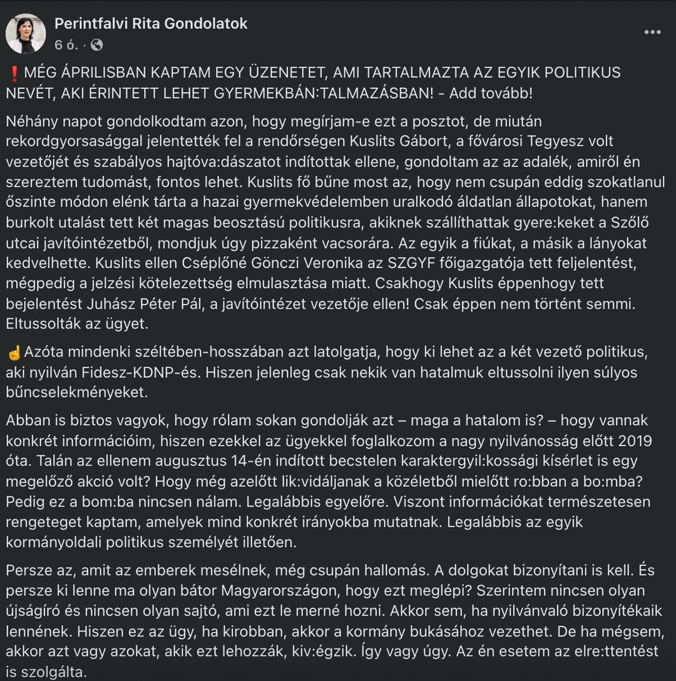Open Perintfalvi Rita's profile picture
This screenshot has height=681, width=676.
(x=26, y=33)
